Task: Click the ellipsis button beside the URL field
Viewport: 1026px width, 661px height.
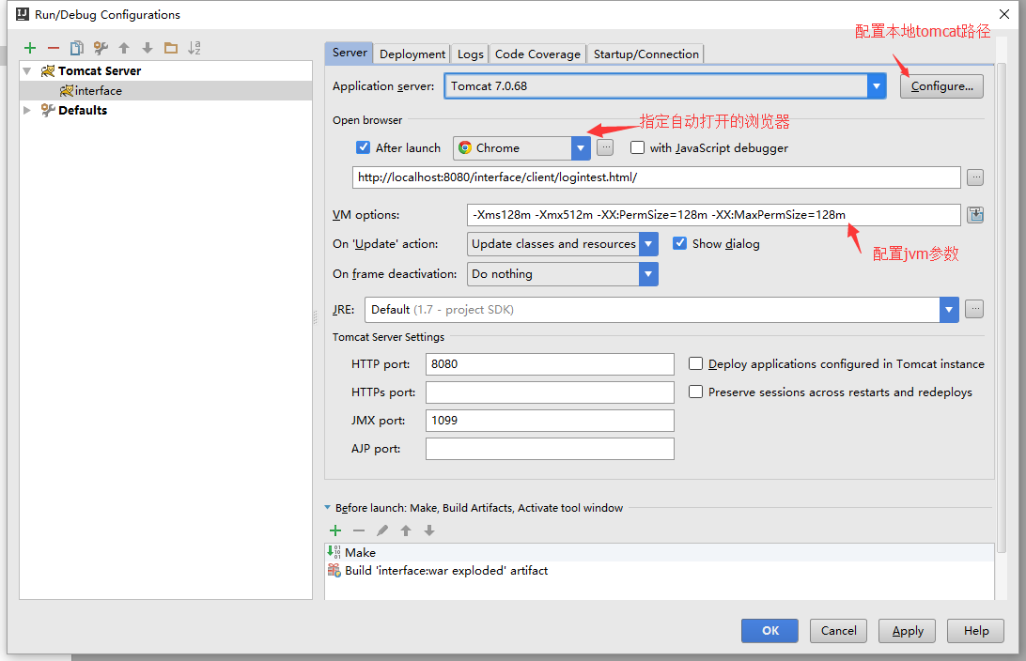Action: (x=975, y=177)
